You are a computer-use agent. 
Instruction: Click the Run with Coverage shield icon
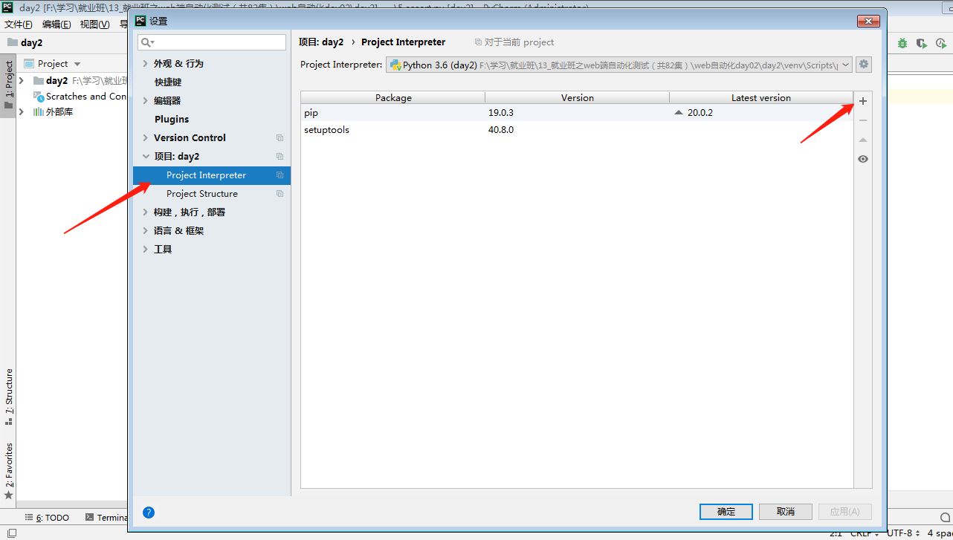(922, 43)
